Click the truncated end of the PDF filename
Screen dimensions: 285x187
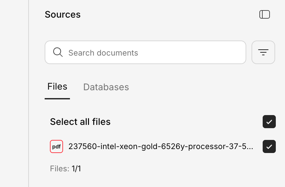(x=248, y=146)
